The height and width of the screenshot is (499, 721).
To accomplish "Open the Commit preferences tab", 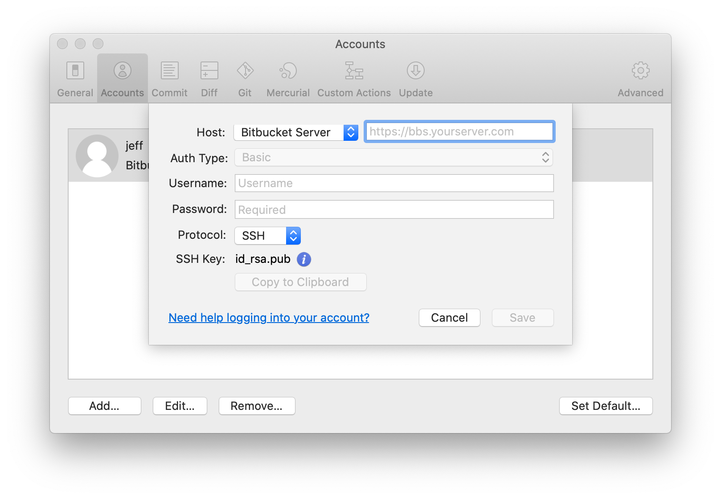I will (169, 79).
